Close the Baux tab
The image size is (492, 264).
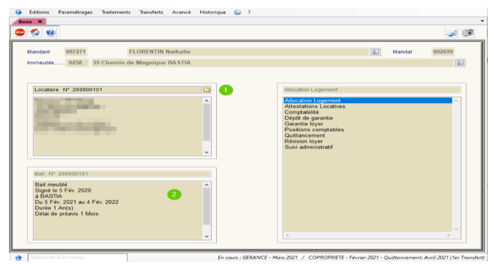pos(40,22)
